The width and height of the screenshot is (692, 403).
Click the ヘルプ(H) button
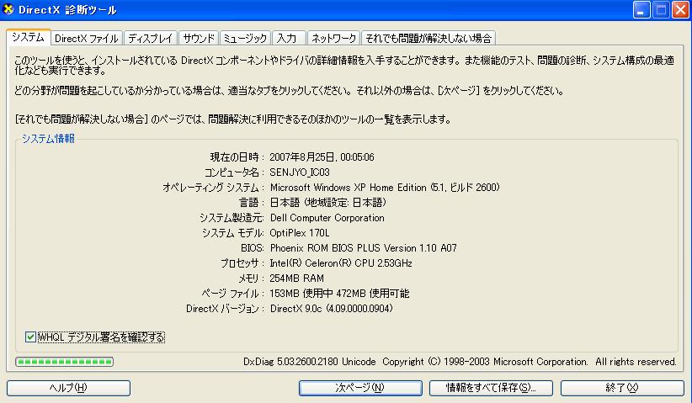[x=68, y=388]
